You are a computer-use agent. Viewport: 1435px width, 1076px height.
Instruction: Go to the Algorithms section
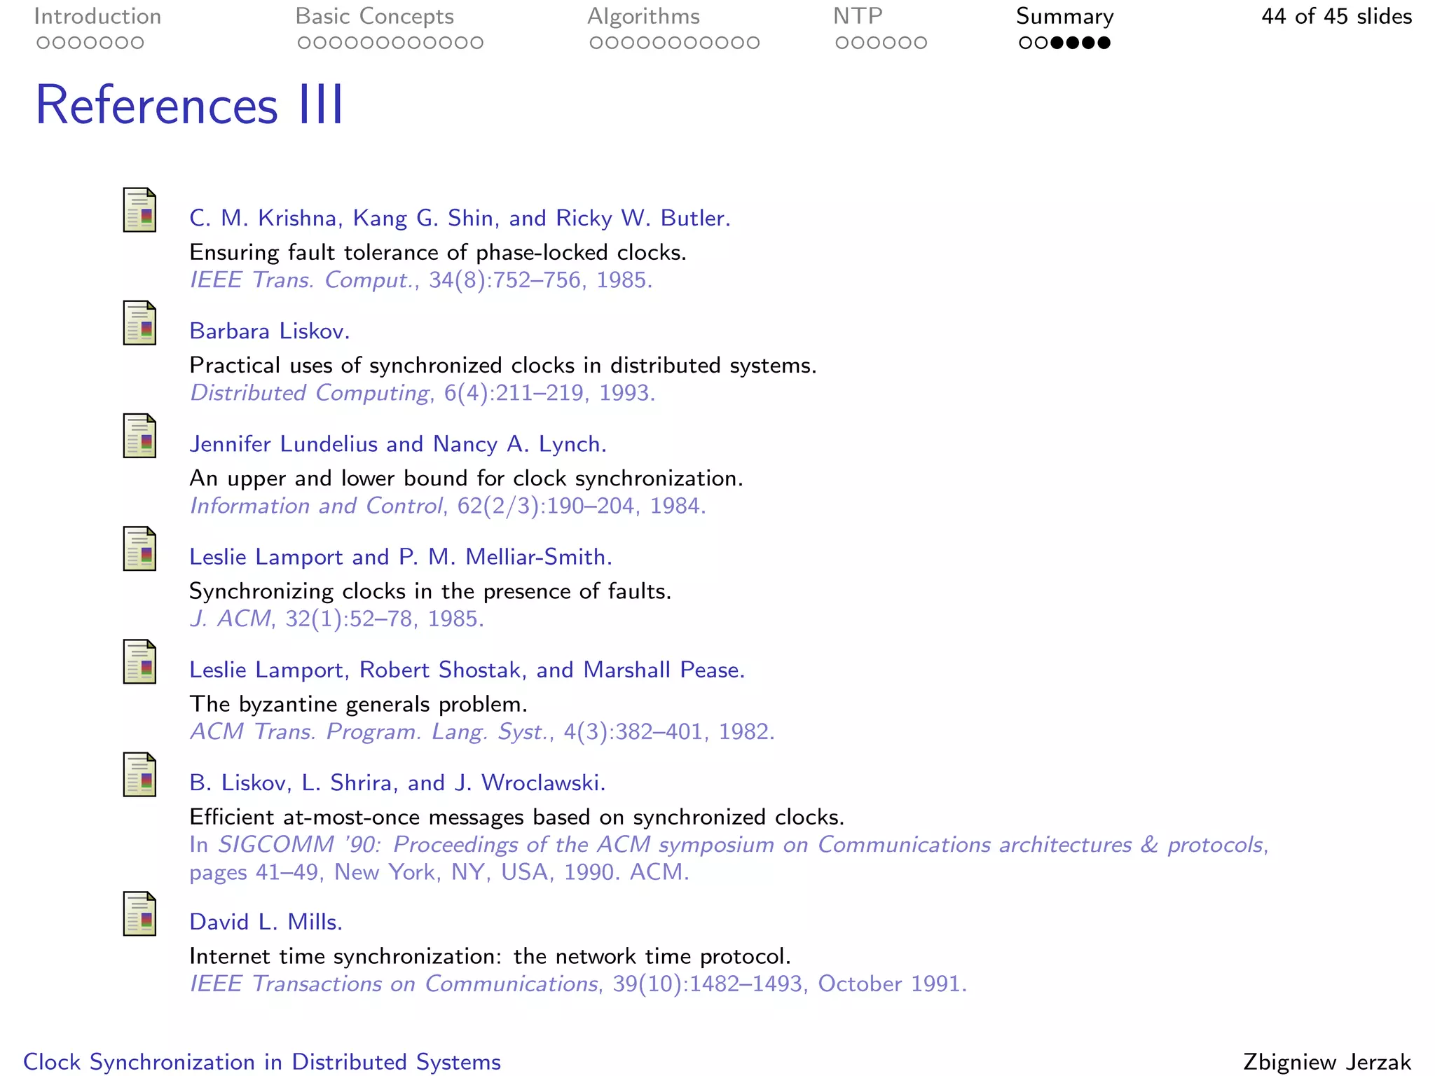tap(643, 16)
